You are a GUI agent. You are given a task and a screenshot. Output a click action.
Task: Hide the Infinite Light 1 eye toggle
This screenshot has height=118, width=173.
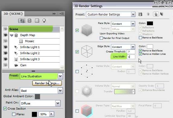[x=5, y=47]
